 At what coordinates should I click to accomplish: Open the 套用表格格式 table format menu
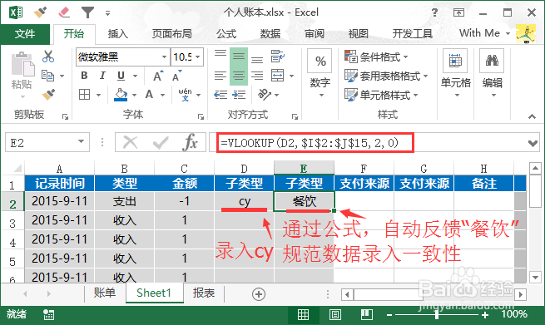point(386,76)
